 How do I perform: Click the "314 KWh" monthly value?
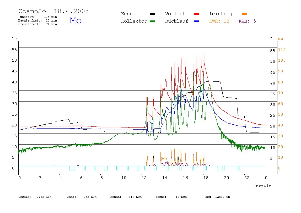(x=135, y=197)
